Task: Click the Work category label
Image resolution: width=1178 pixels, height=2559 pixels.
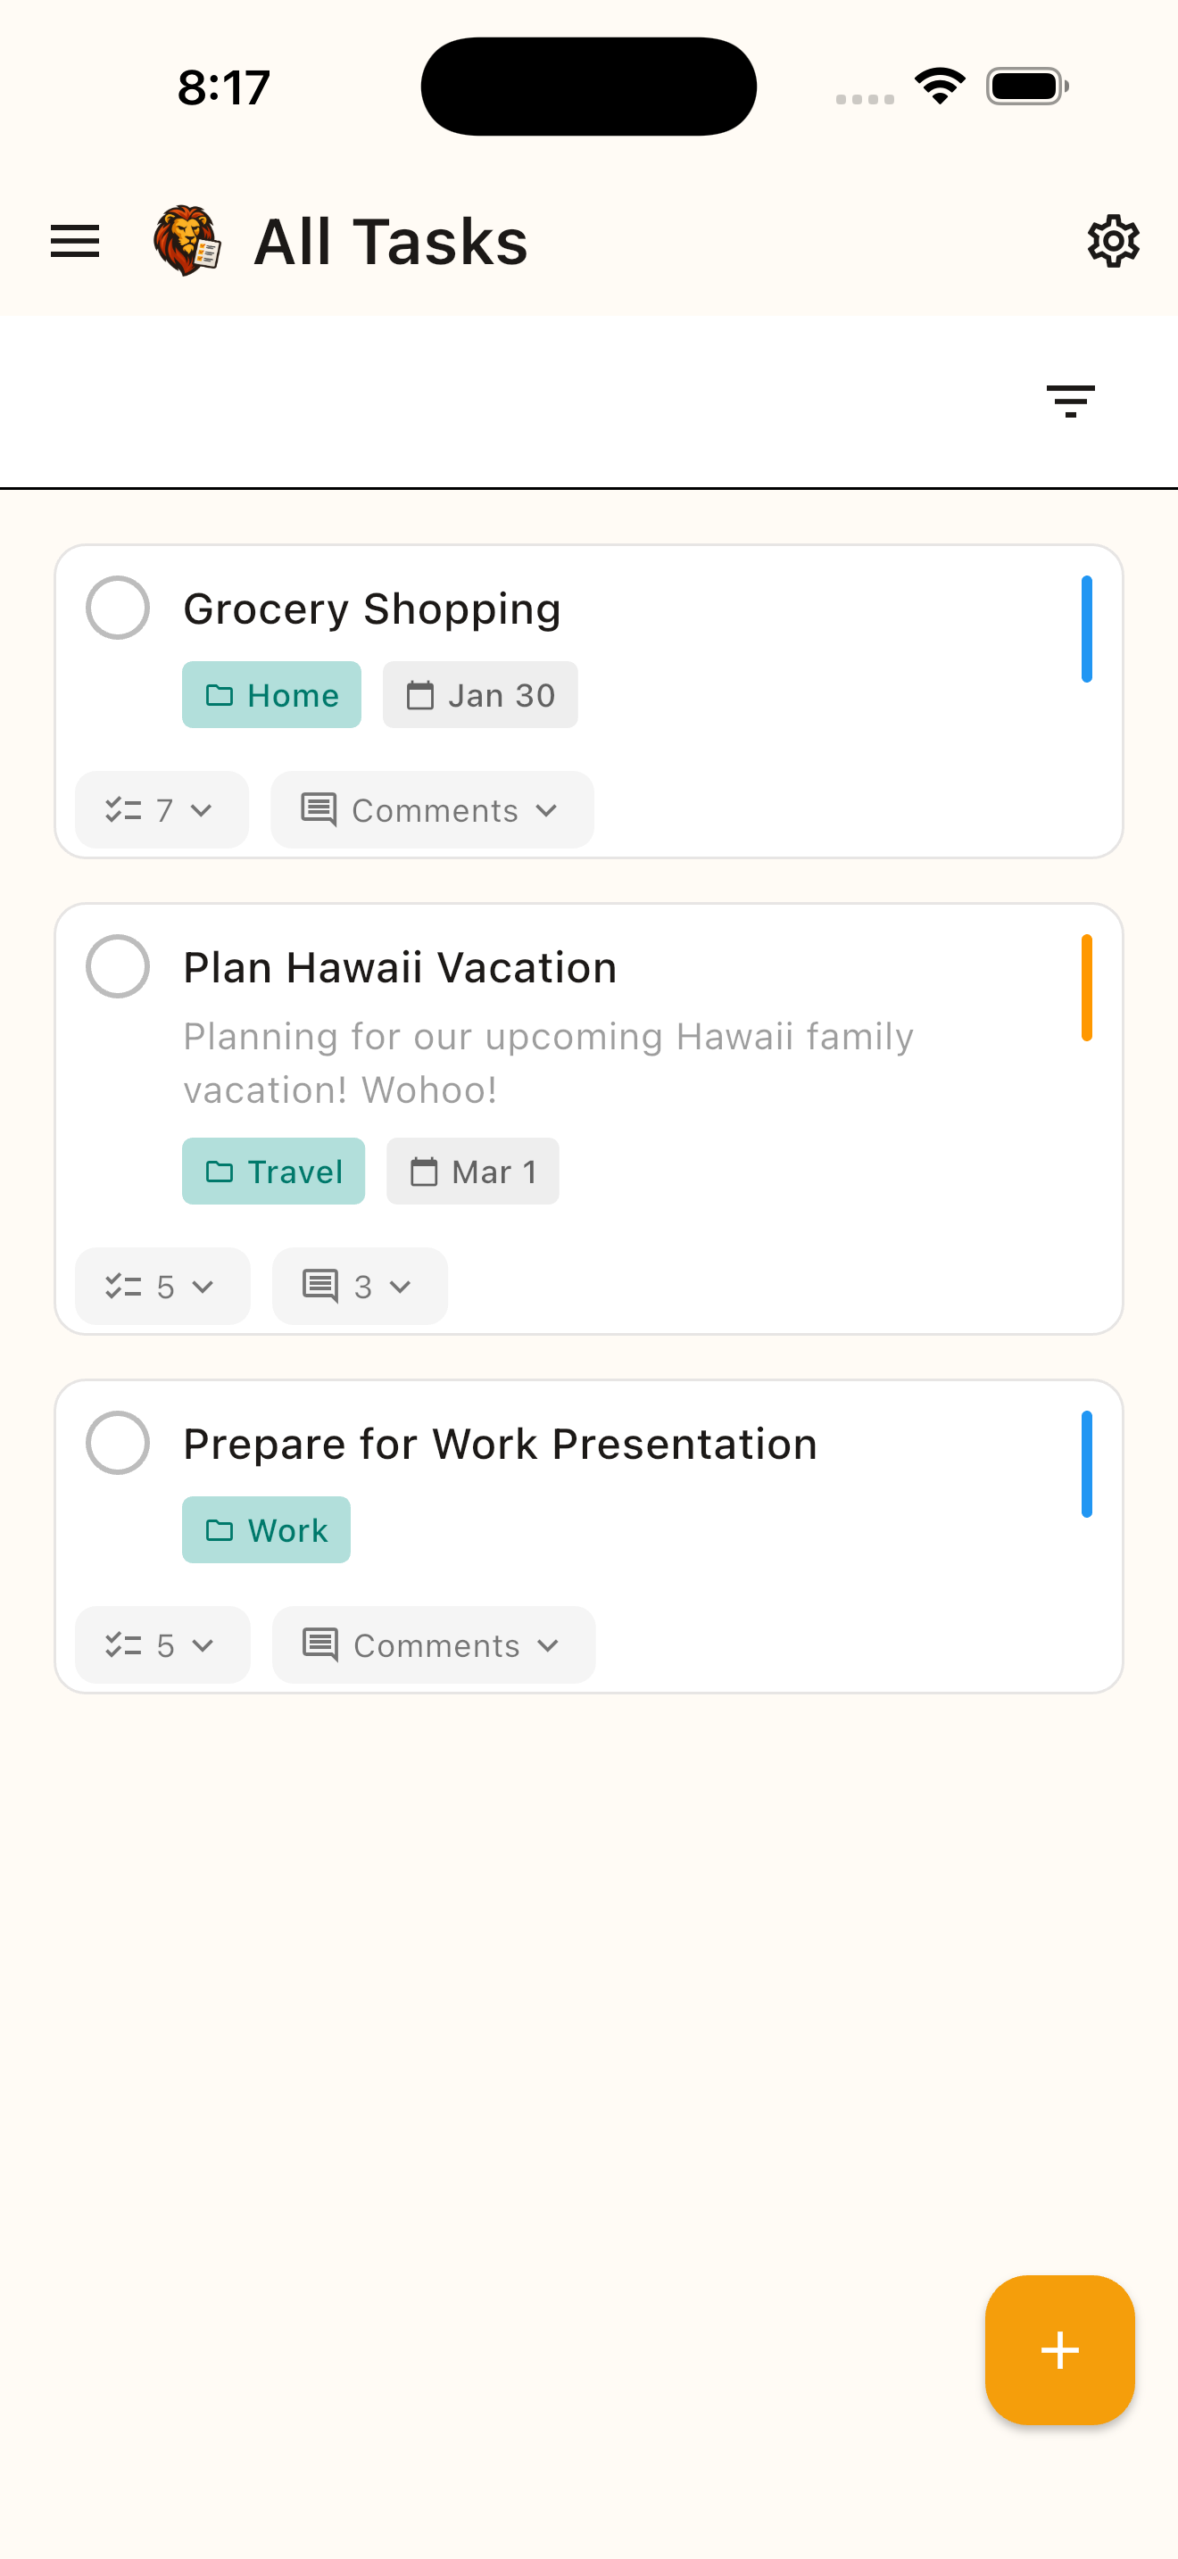Action: (265, 1530)
